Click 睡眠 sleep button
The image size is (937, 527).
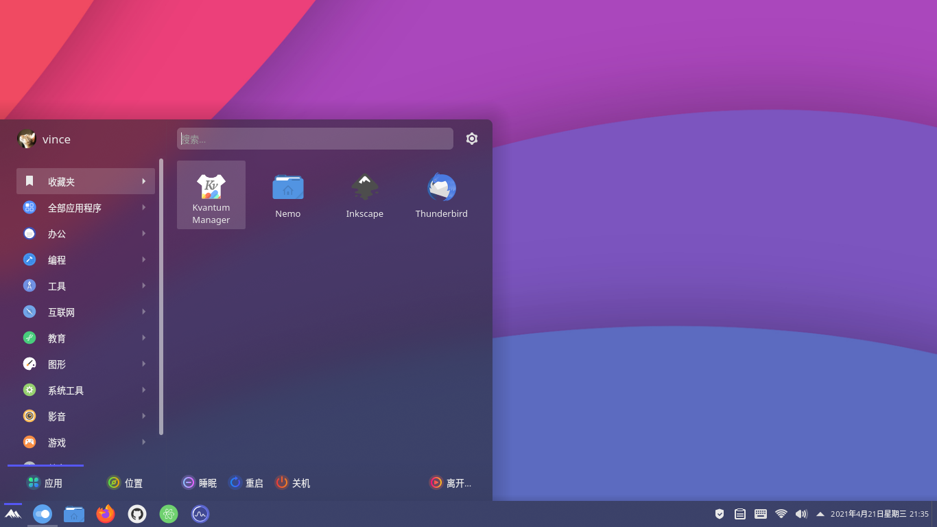[x=199, y=482]
